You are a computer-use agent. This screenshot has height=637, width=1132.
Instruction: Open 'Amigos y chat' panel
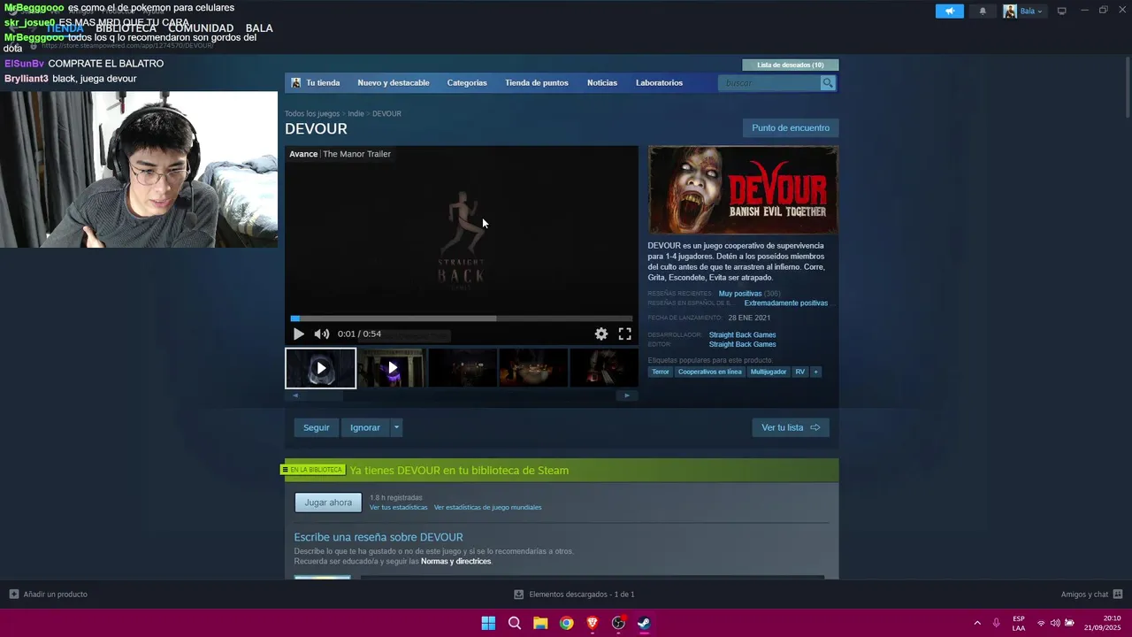1091,595
